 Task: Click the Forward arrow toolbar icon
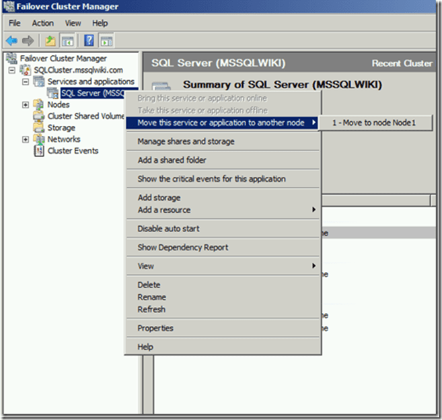(28, 40)
